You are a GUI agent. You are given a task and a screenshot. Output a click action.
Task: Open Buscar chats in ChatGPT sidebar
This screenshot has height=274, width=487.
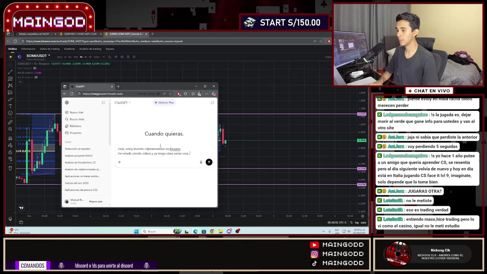point(75,119)
